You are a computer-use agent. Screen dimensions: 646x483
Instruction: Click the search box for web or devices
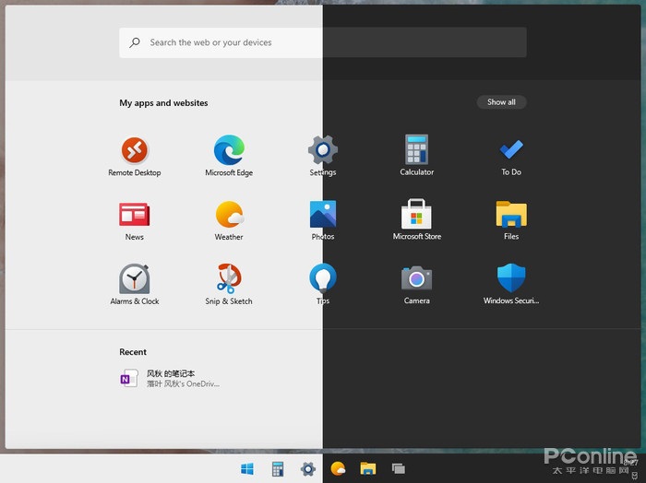pos(323,42)
